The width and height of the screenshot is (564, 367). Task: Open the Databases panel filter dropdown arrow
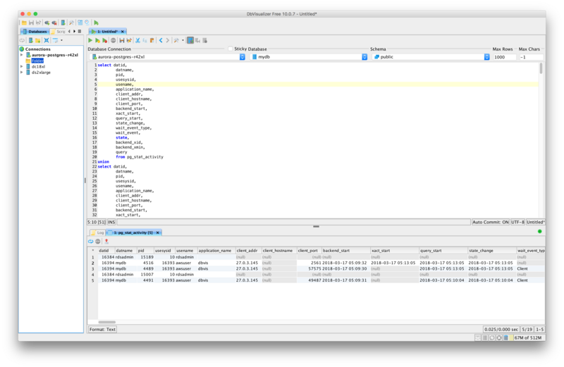[x=61, y=40]
